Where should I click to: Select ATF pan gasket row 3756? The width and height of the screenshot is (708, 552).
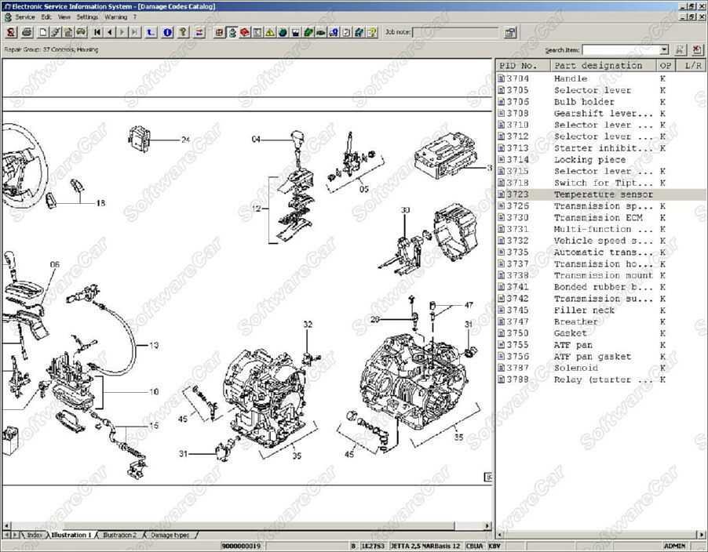click(x=592, y=357)
